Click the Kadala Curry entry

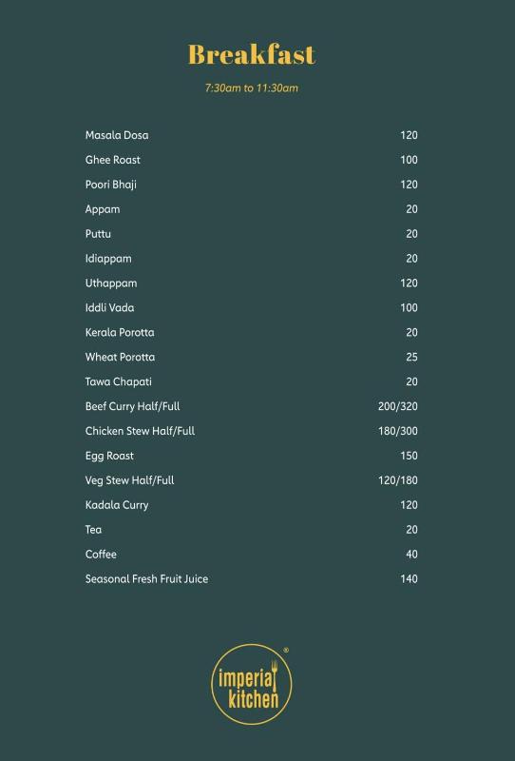click(x=117, y=505)
